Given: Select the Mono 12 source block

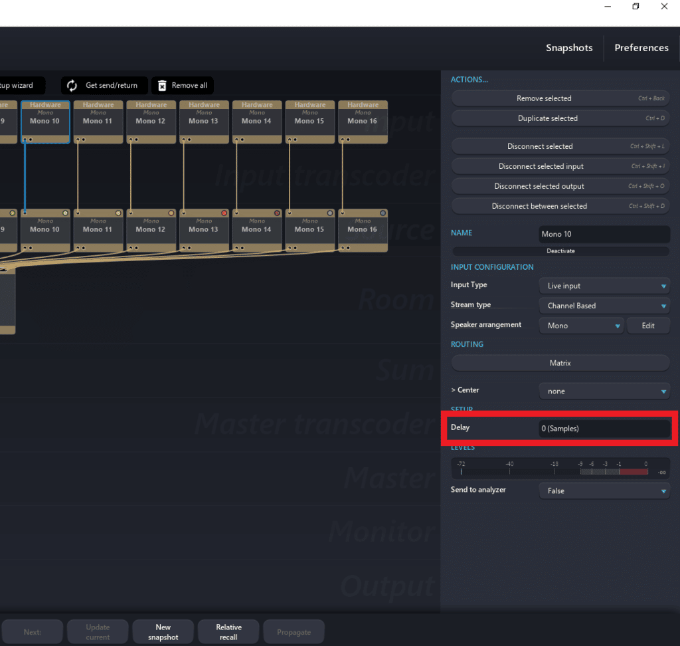Looking at the screenshot, I should (x=151, y=230).
